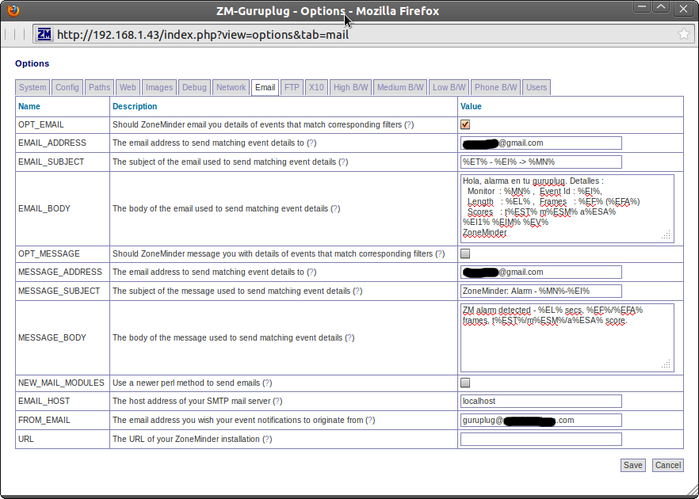Open help link for MESSAGE_BODY

coord(349,337)
